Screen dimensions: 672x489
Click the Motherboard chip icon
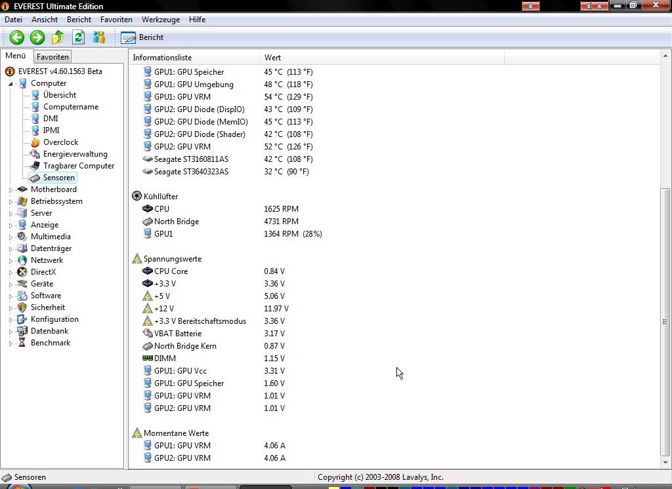click(22, 189)
